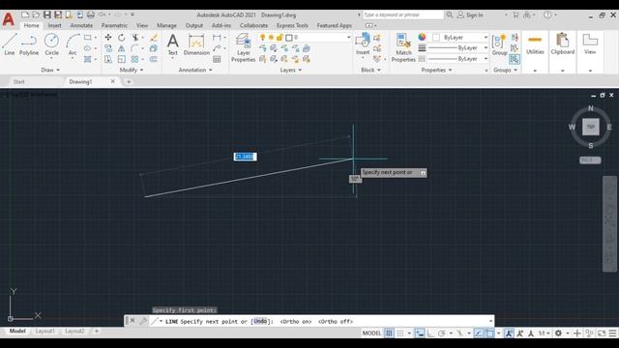
Task: Open the Annotate ribbon tab
Action: 81,25
